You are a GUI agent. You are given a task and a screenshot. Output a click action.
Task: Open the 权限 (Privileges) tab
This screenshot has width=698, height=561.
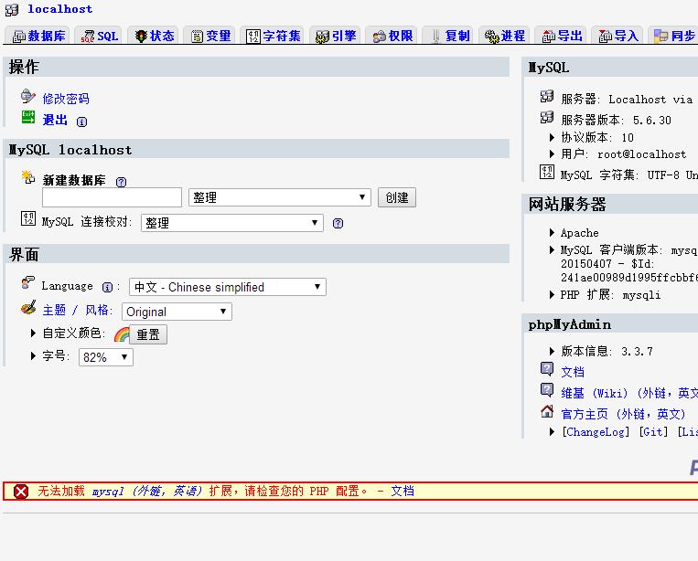tap(392, 36)
